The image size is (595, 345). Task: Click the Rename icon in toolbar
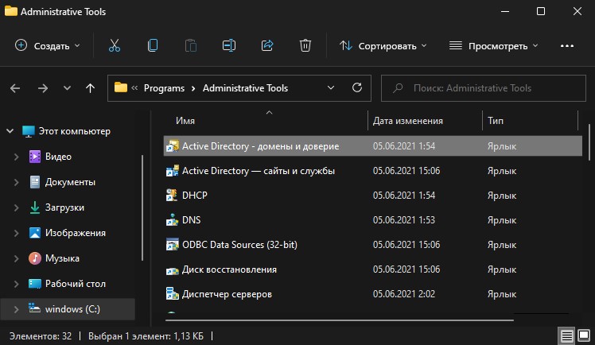point(229,45)
